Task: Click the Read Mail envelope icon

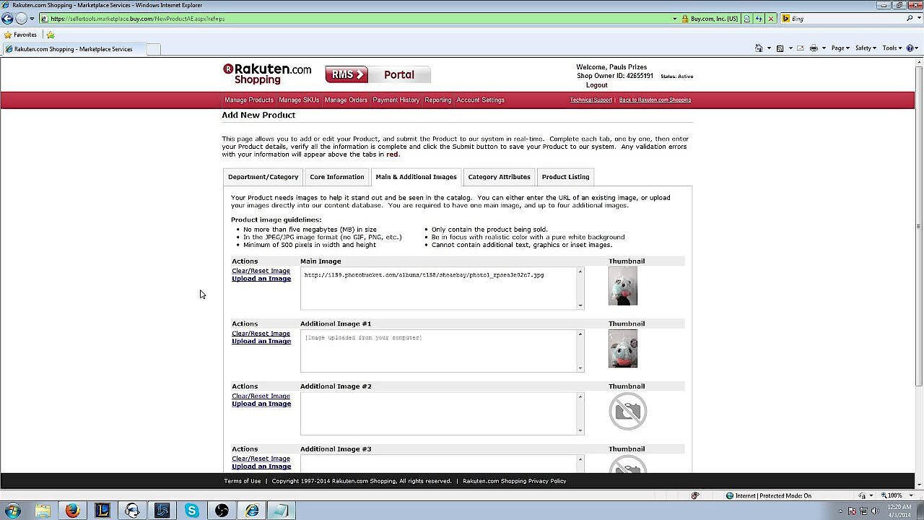Action: [x=800, y=48]
